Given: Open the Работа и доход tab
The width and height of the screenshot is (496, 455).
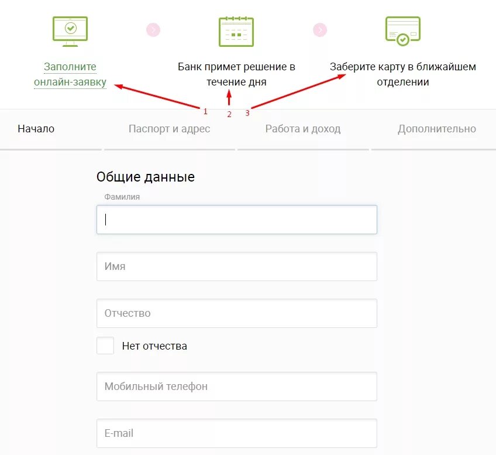Looking at the screenshot, I should tap(303, 129).
